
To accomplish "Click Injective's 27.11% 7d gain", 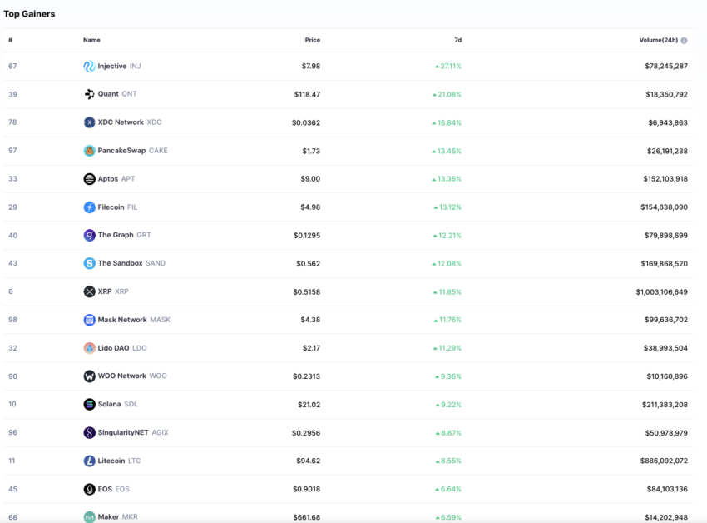I will tap(448, 66).
